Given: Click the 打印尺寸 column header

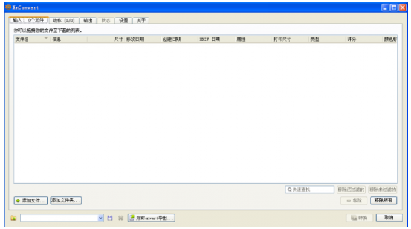Looking at the screenshot, I should pos(290,39).
